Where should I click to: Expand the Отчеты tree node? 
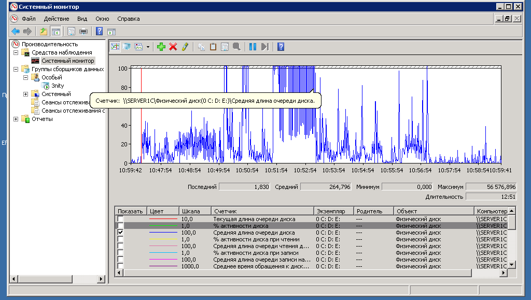coord(16,119)
